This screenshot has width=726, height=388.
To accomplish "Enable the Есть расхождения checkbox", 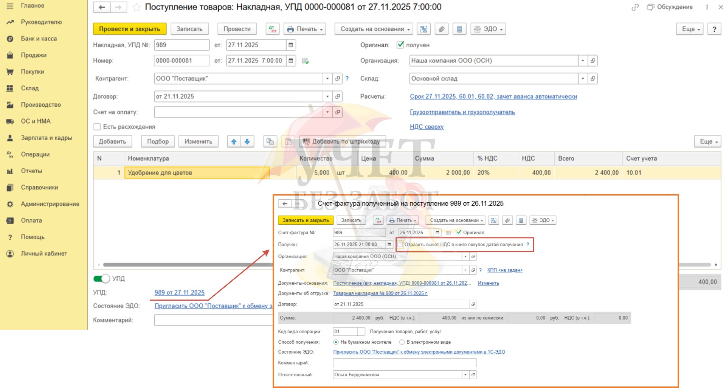I will 97,127.
